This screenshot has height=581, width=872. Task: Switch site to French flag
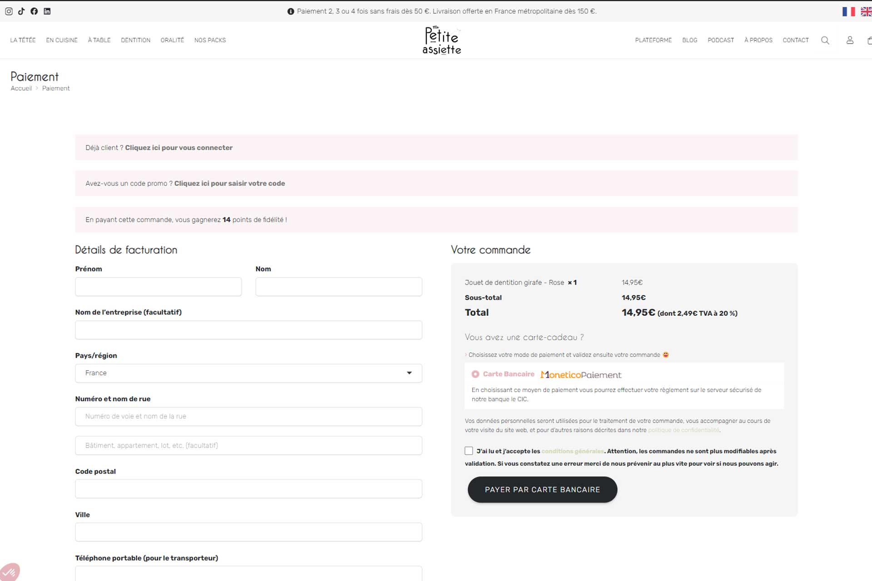(848, 11)
